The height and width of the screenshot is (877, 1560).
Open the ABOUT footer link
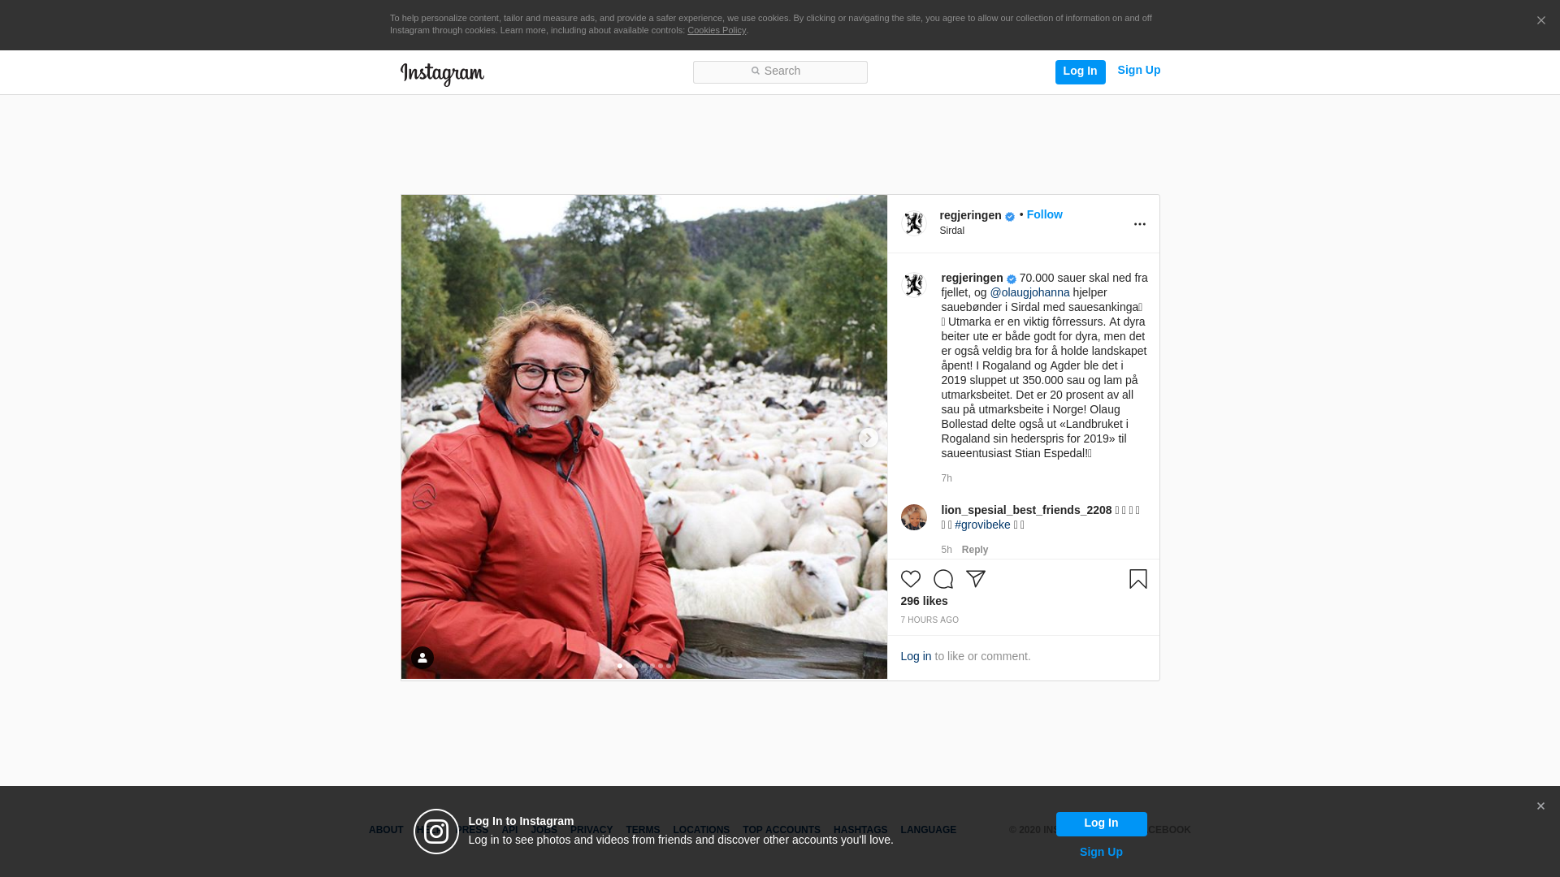(x=386, y=830)
